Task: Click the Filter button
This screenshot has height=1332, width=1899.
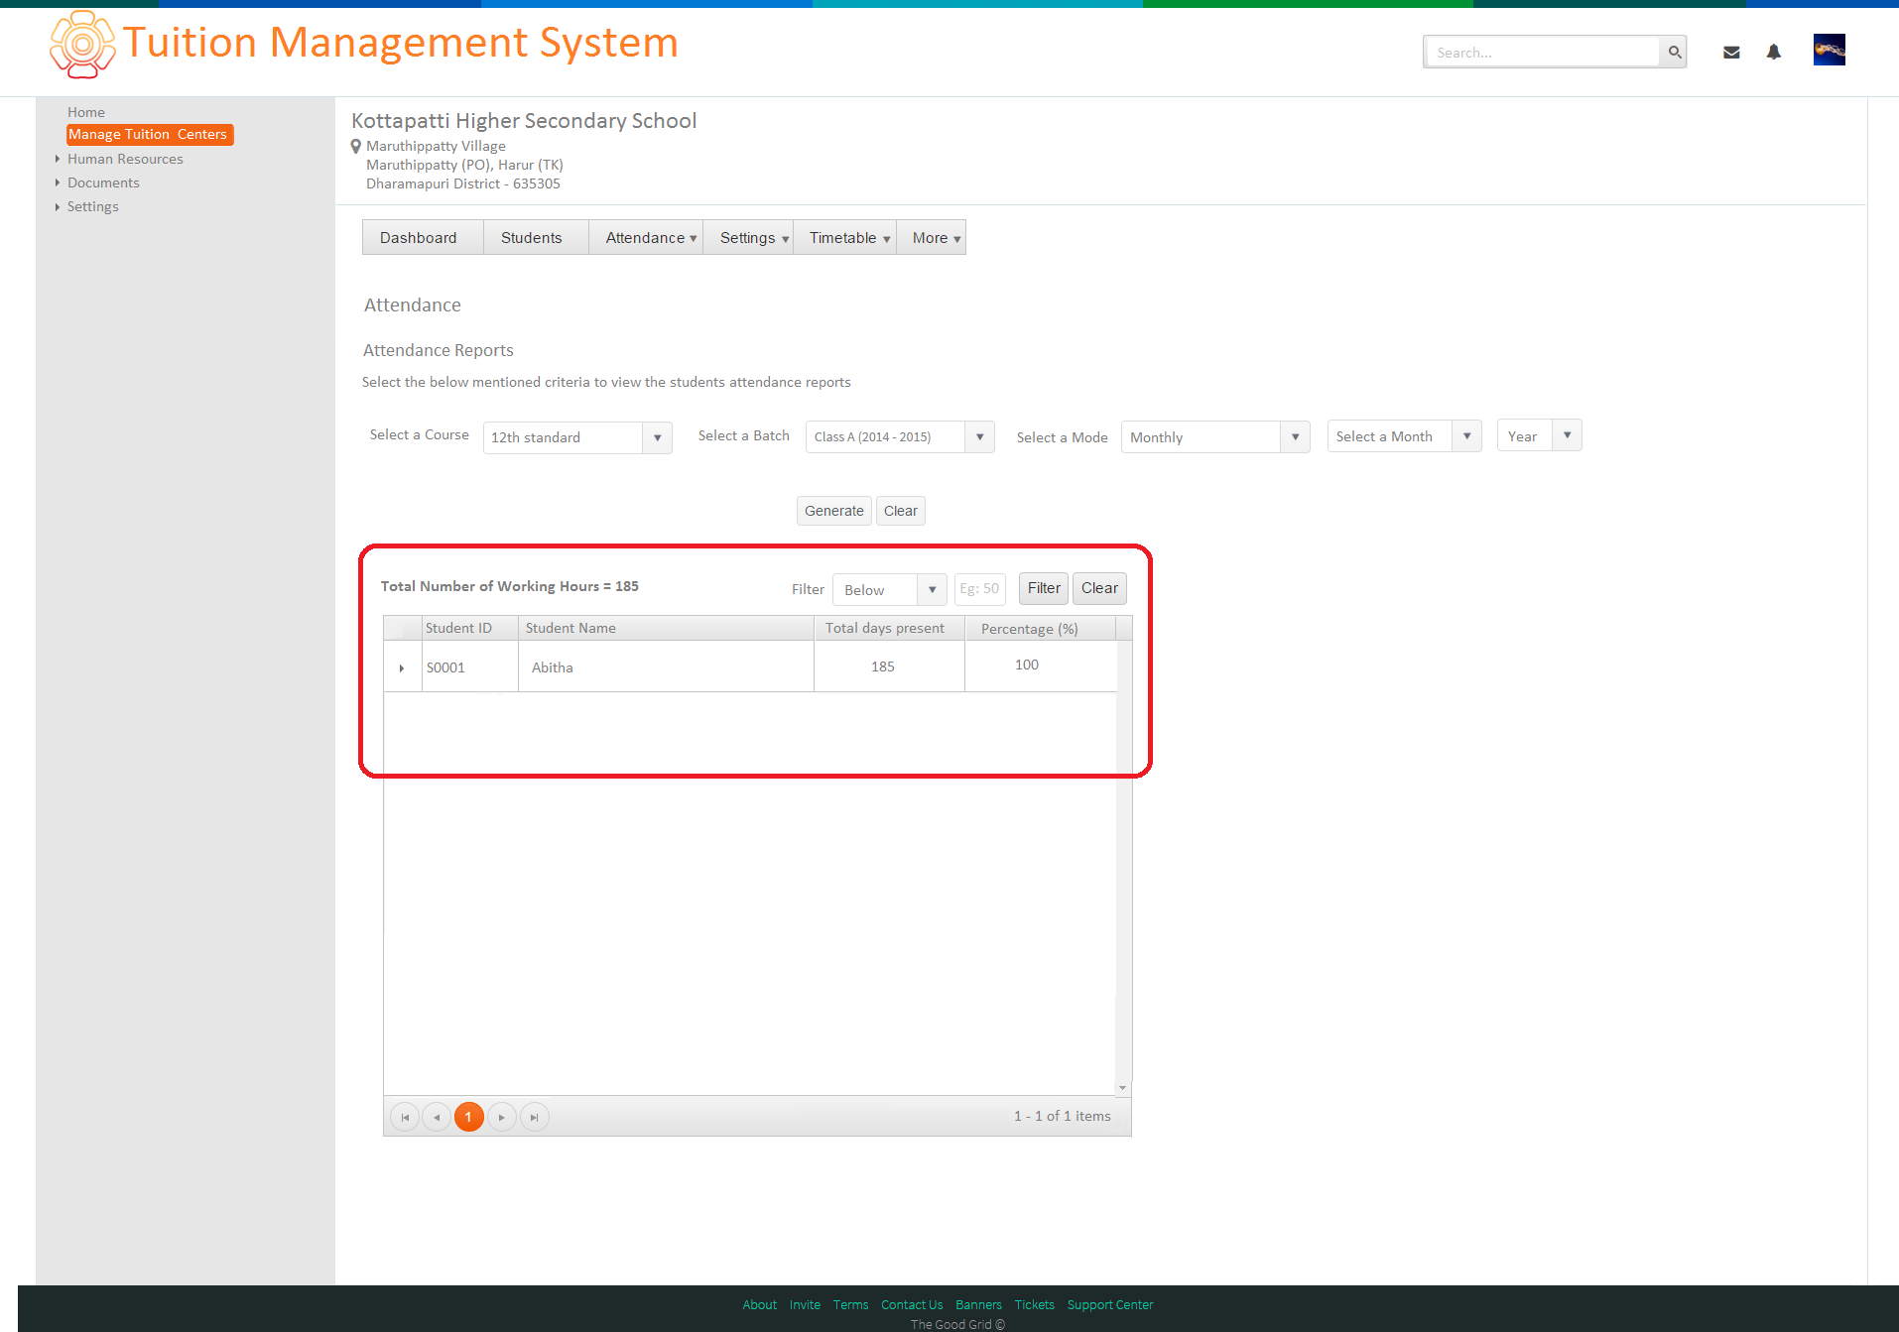Action: tap(1044, 588)
